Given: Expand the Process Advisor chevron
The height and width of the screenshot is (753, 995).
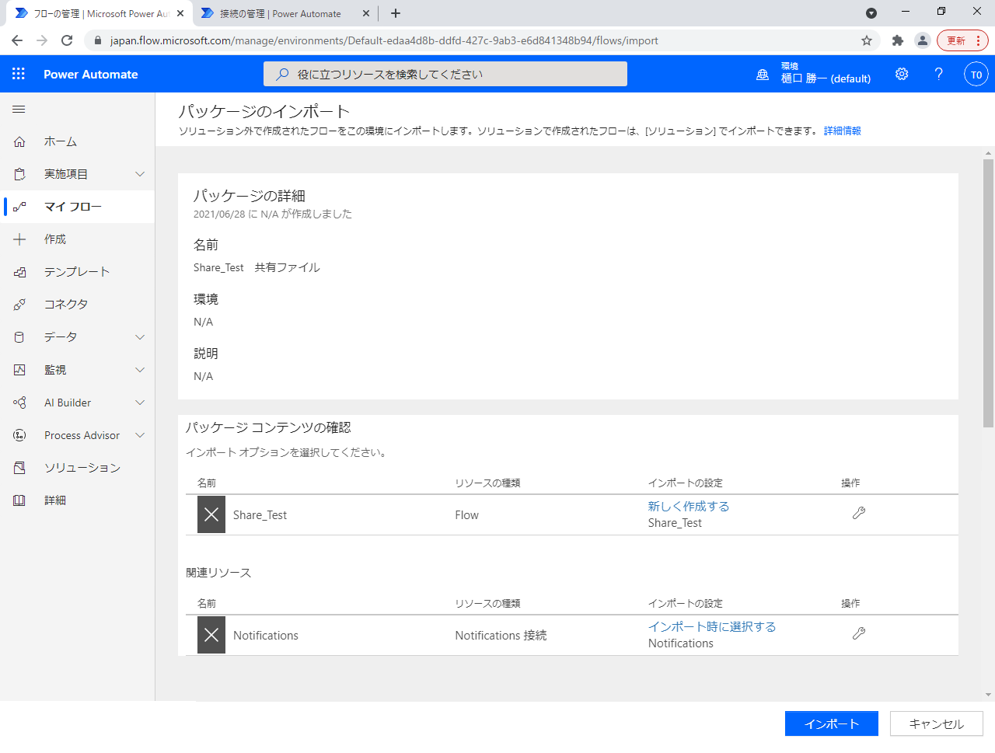Looking at the screenshot, I should [140, 435].
